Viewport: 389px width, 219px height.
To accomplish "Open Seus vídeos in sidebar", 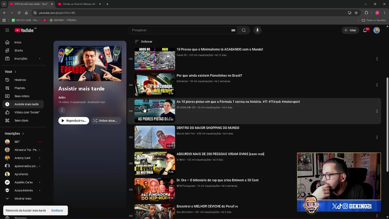I will (x=23, y=96).
